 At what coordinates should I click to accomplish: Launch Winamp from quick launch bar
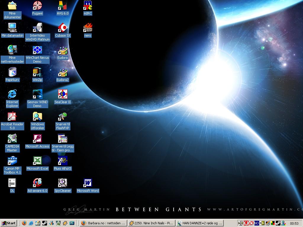[x=65, y=223]
